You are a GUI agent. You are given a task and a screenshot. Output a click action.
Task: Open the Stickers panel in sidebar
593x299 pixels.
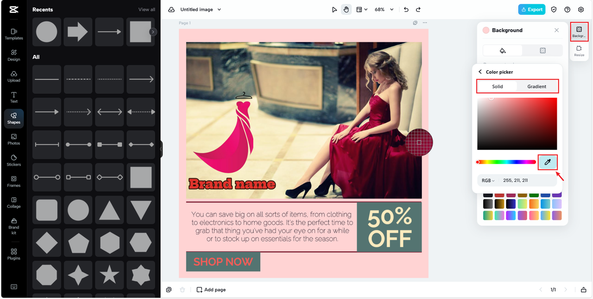click(x=14, y=160)
